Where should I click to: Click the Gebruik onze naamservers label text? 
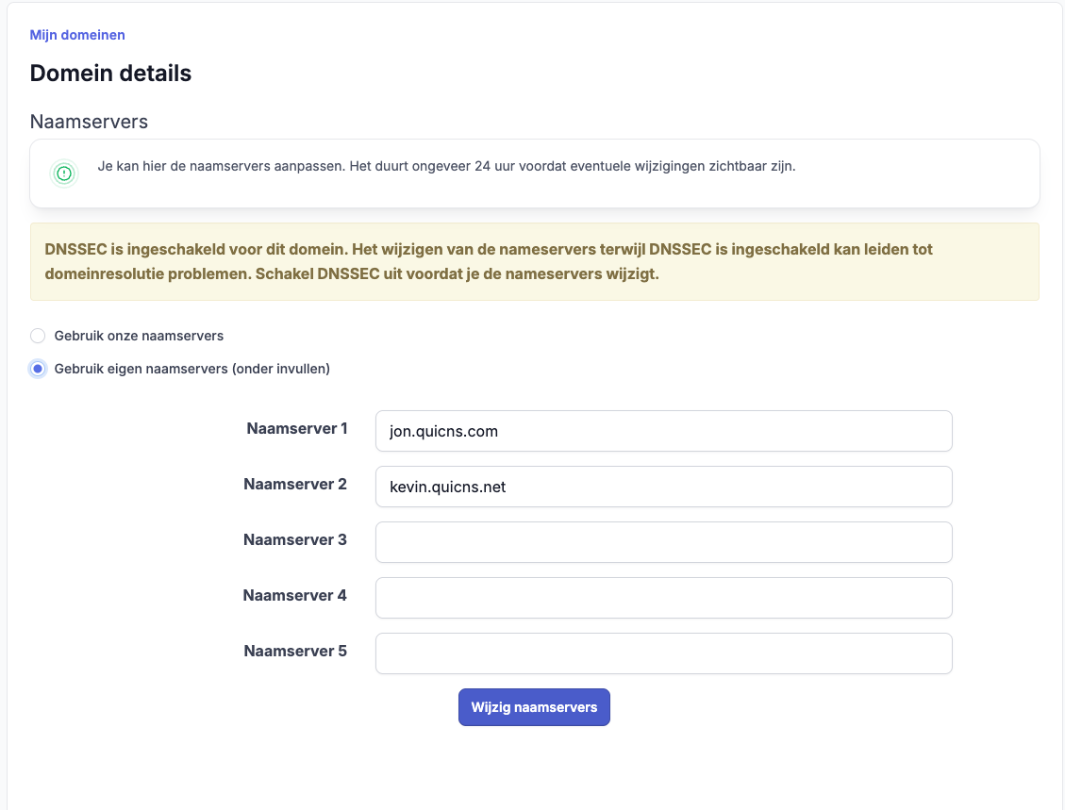(139, 336)
